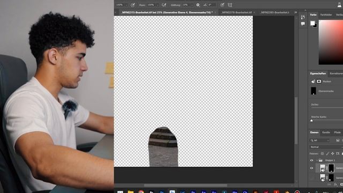
Task: Click the Fluss percentage field
Action: coord(151,5)
